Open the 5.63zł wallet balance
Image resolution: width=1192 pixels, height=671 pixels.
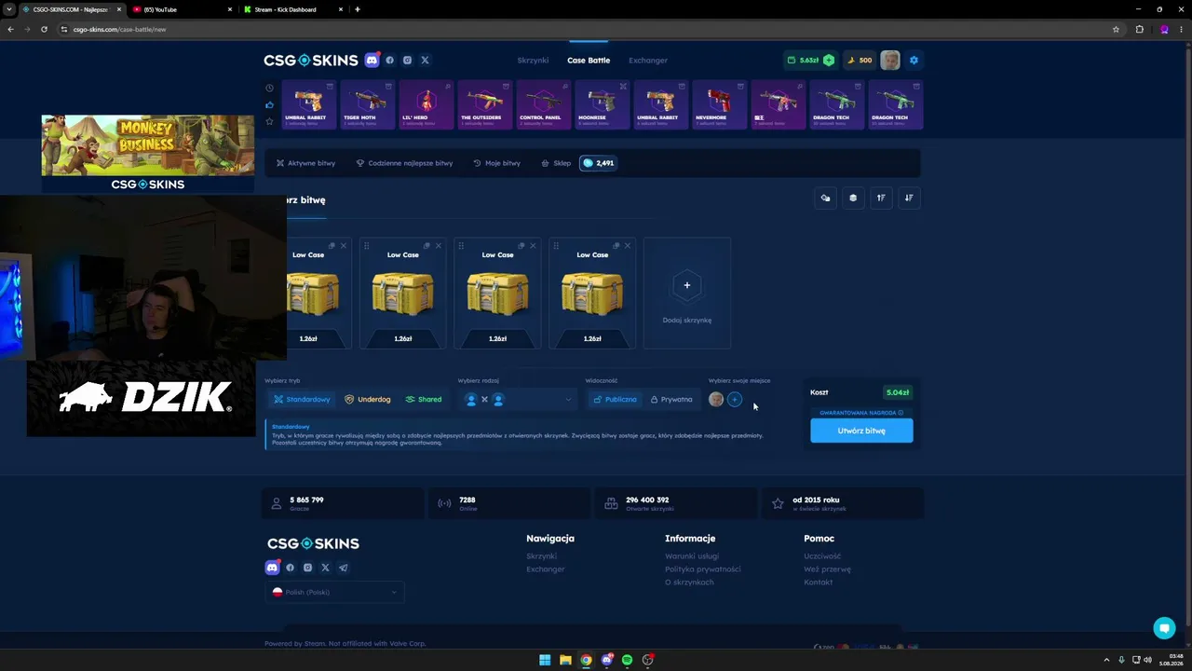pos(810,60)
